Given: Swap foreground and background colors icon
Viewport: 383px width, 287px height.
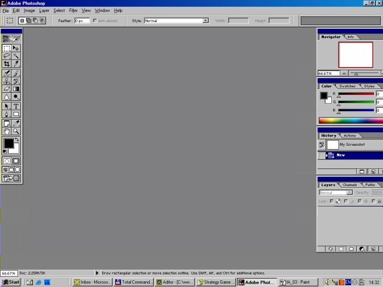Looking at the screenshot, I should point(17,140).
